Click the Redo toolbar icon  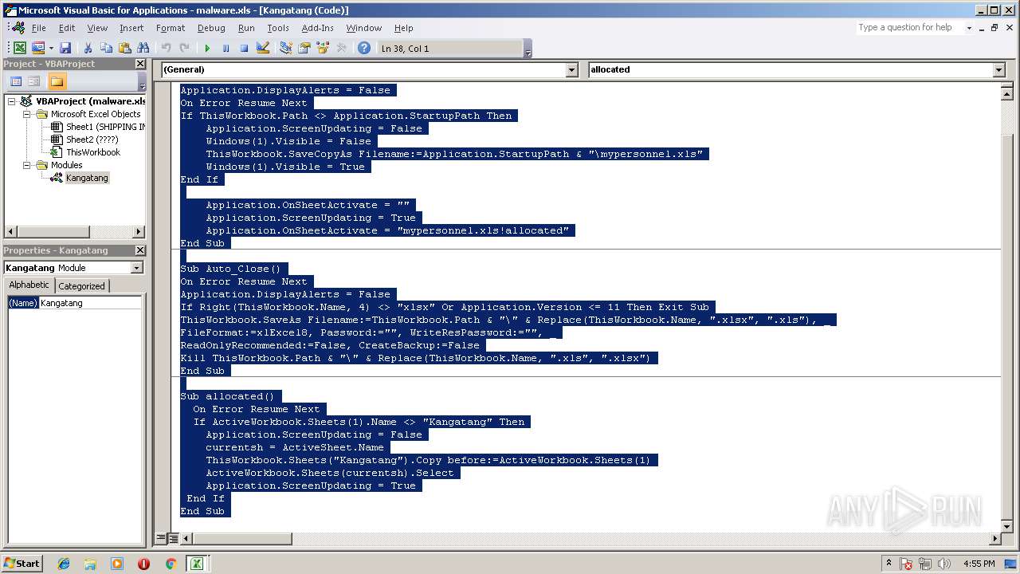click(184, 49)
